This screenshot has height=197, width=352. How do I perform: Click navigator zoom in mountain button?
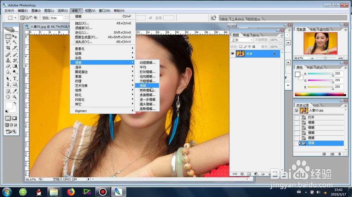click(x=340, y=58)
